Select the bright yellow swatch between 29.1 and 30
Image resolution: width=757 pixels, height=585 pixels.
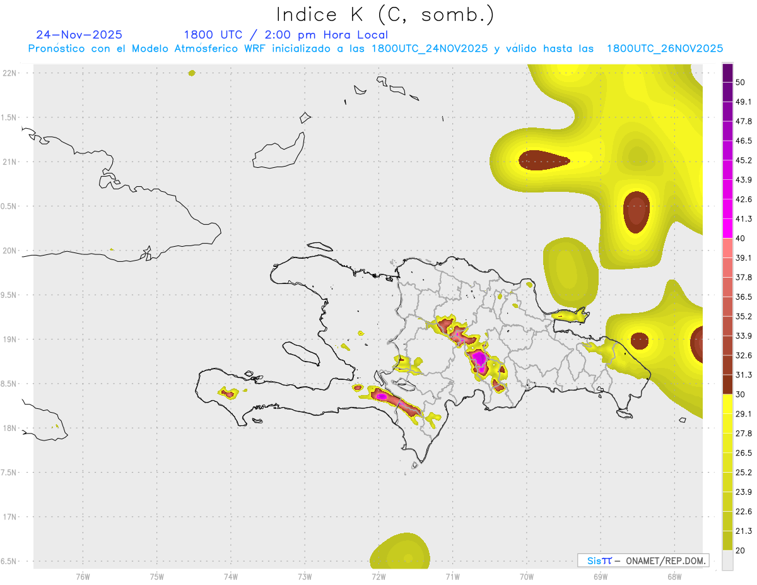pyautogui.click(x=727, y=404)
